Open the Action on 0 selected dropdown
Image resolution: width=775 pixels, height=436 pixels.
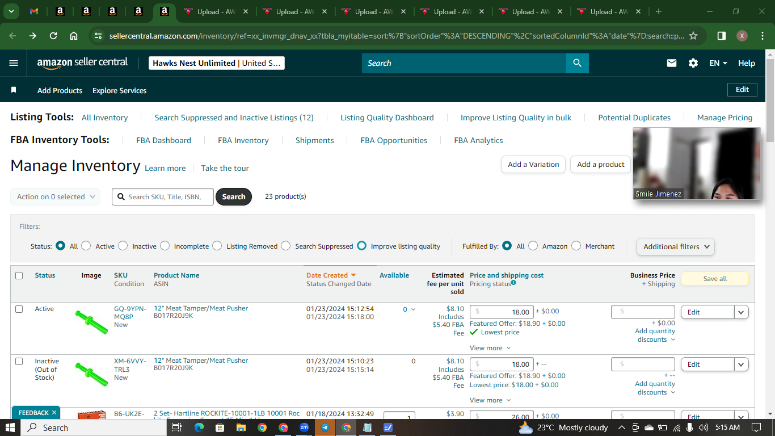point(56,196)
